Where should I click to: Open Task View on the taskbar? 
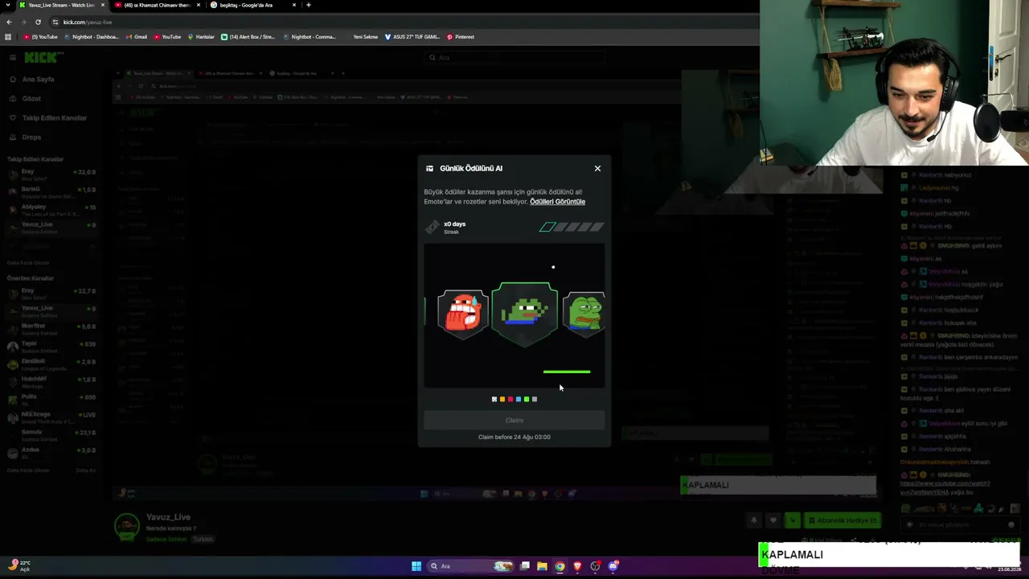point(525,566)
